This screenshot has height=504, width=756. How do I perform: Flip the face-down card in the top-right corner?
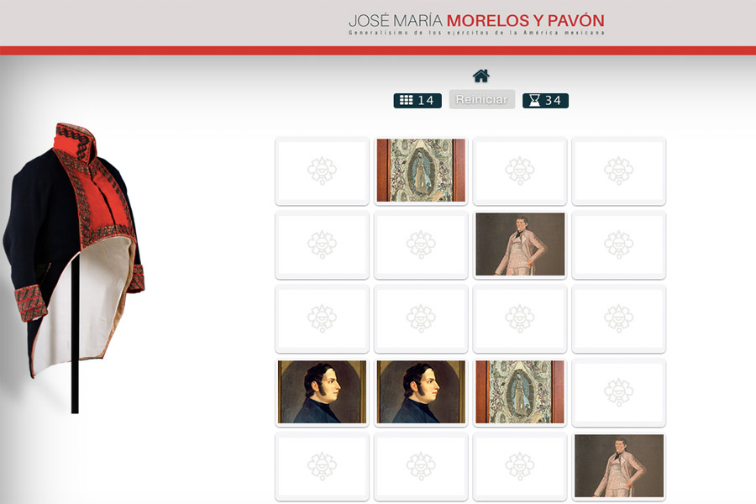618,171
